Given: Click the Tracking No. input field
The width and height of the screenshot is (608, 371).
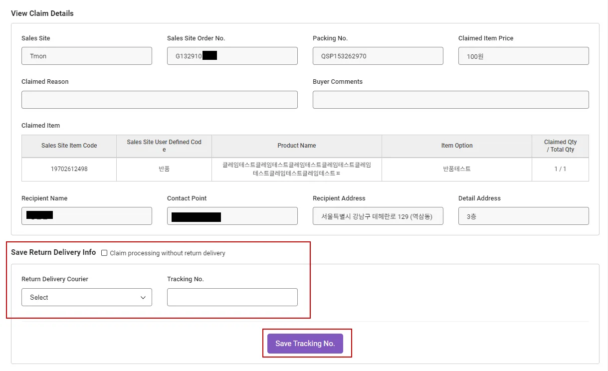Looking at the screenshot, I should [x=232, y=297].
